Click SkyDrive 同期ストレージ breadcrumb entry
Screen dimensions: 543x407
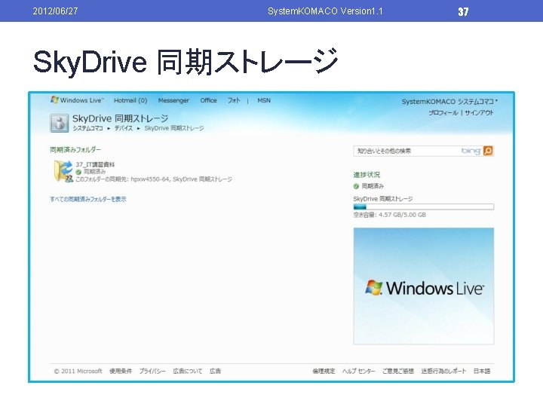[x=174, y=128]
